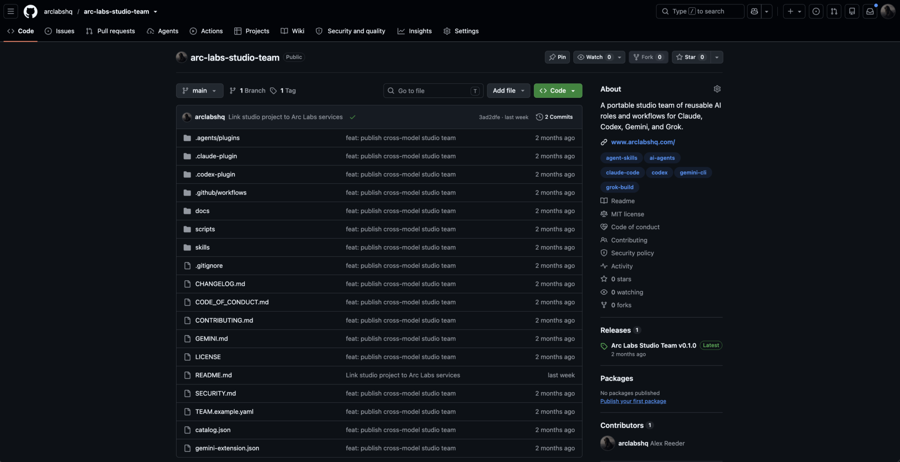Open the repositories icon next to notifications
This screenshot has width=900, height=462.
click(x=852, y=11)
